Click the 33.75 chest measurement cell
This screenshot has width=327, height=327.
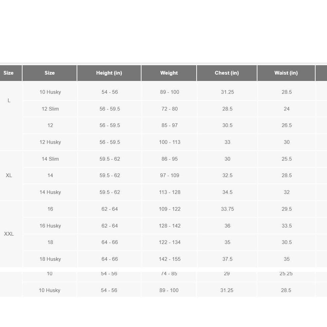click(x=228, y=209)
